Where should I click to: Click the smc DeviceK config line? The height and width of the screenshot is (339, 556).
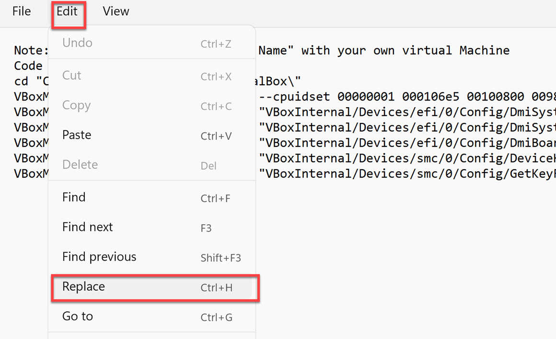click(x=407, y=158)
